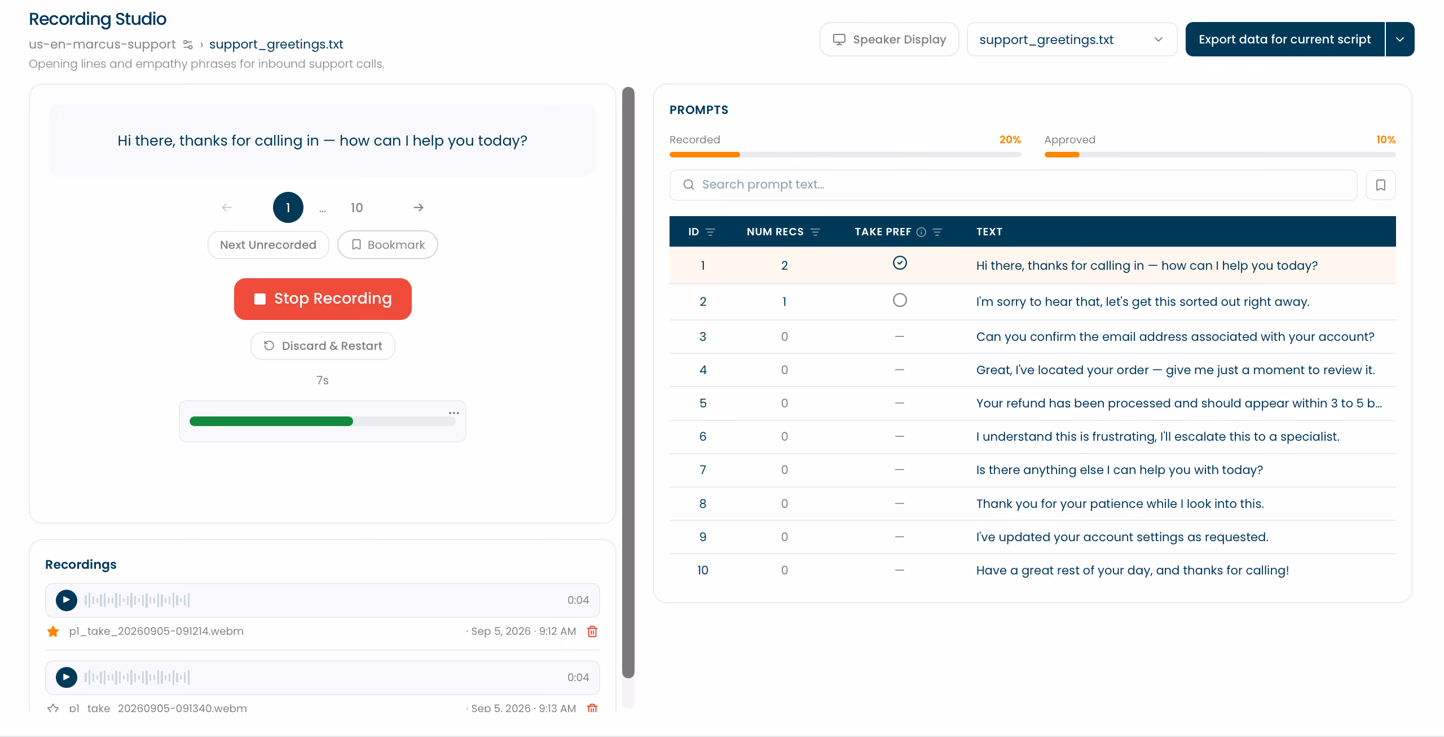This screenshot has height=737, width=1444.
Task: Delete the p1_take_20260905-091214.webm recording
Action: click(592, 631)
